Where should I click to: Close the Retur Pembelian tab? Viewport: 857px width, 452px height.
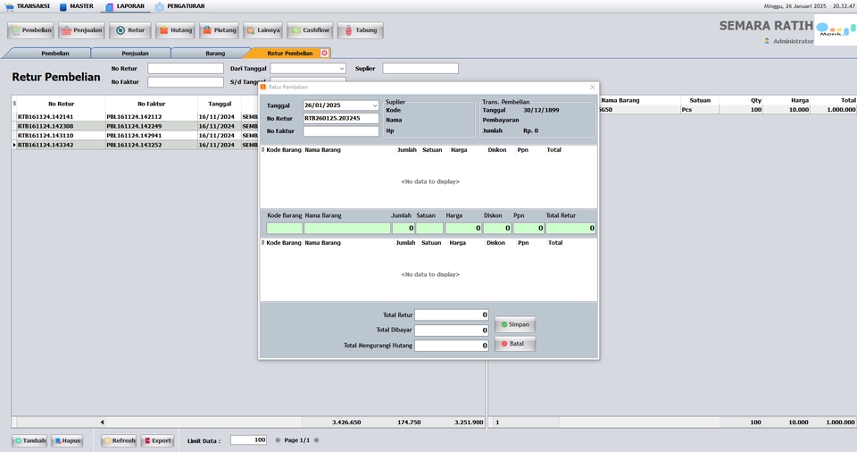[x=324, y=53]
